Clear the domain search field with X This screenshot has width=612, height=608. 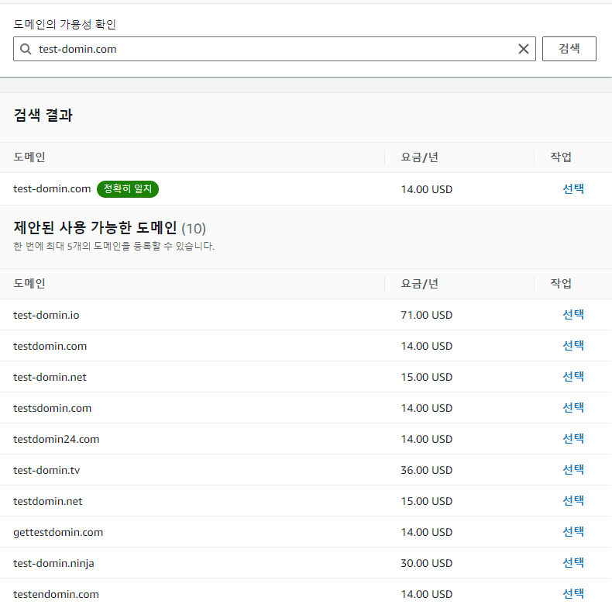pos(524,49)
